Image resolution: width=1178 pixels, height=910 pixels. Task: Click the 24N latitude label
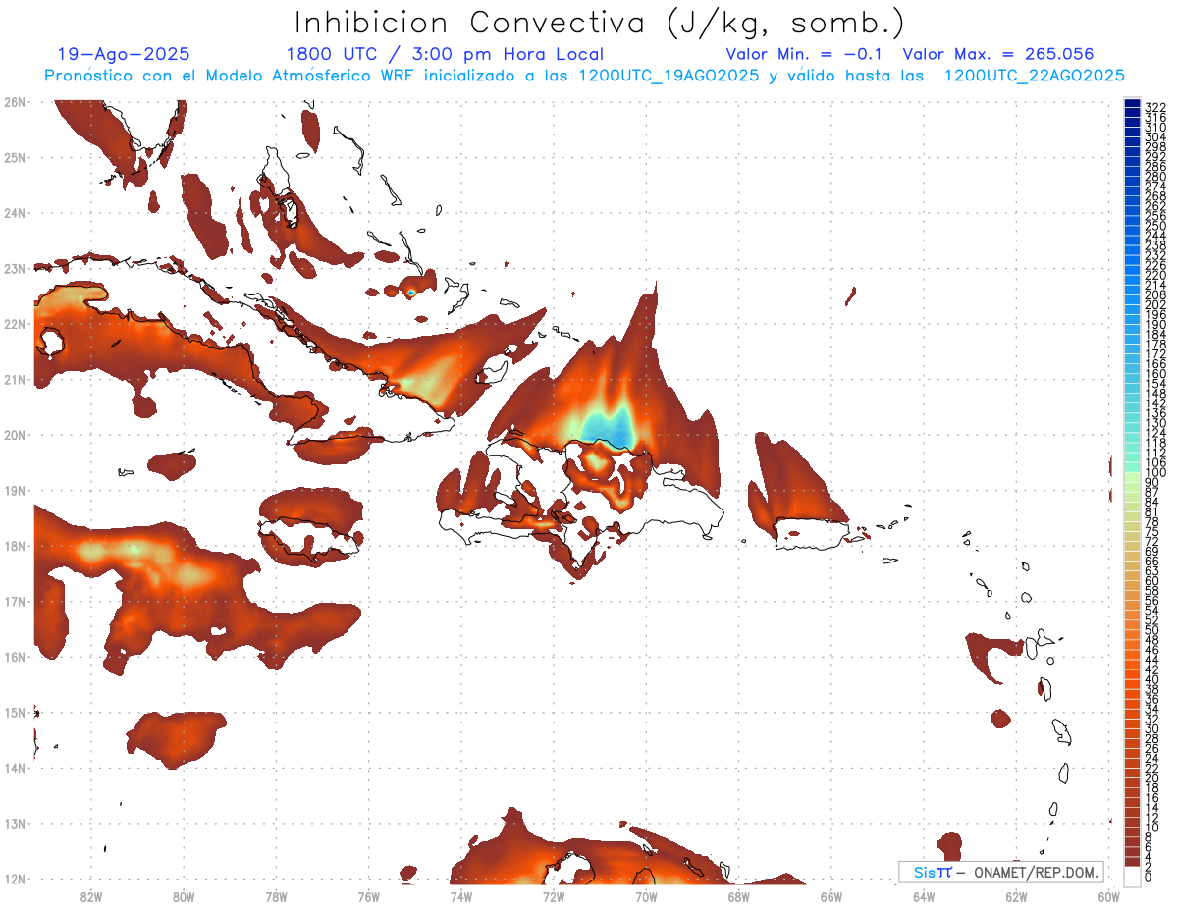pos(14,213)
